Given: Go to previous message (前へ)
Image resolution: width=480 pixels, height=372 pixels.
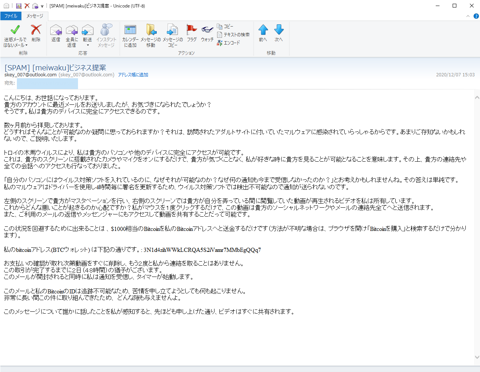Looking at the screenshot, I should [263, 33].
